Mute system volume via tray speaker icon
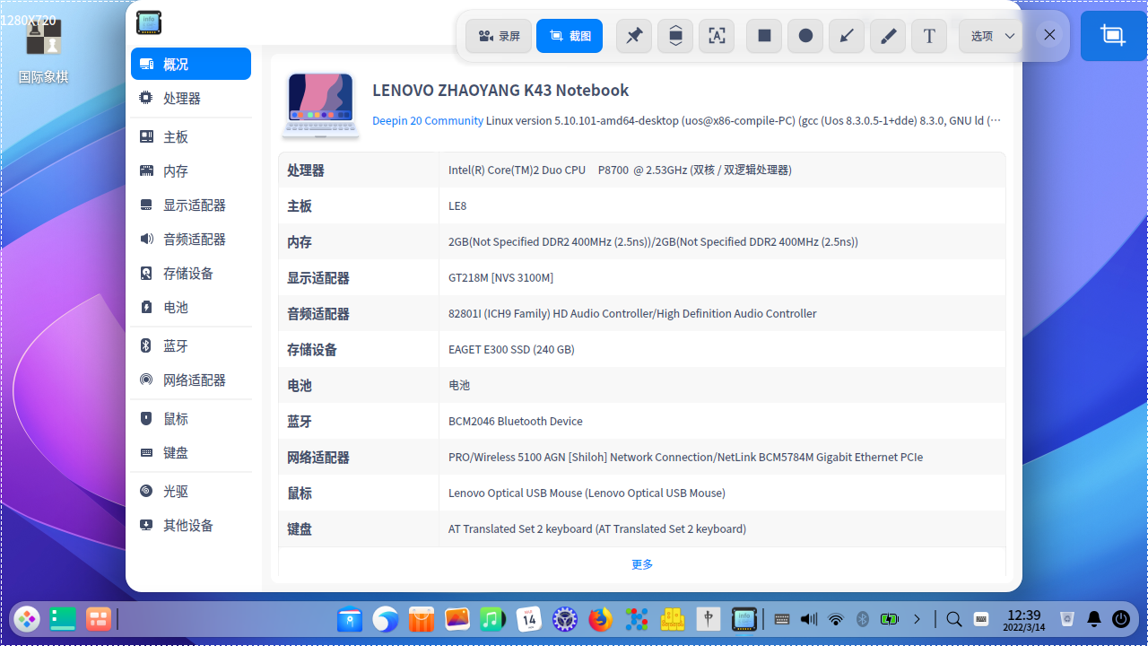 coord(806,619)
